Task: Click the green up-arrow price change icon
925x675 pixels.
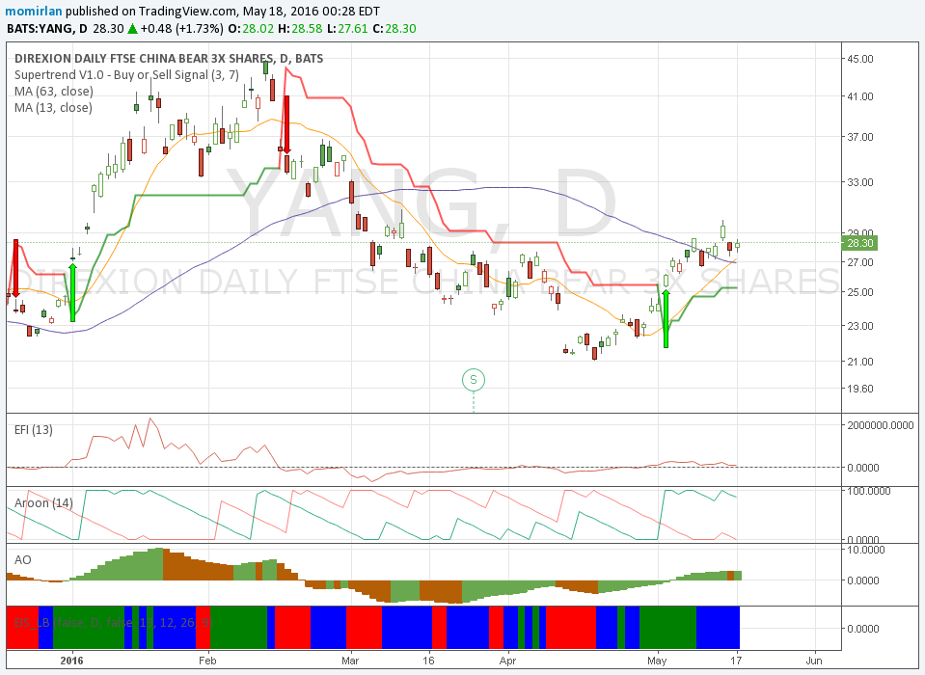Action: 133,28
